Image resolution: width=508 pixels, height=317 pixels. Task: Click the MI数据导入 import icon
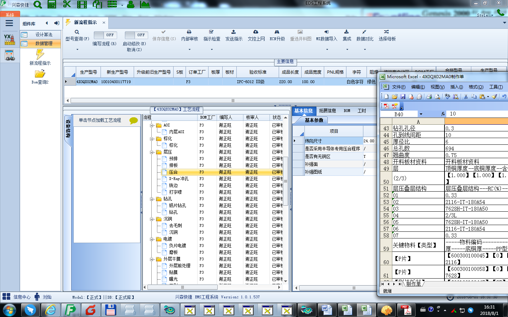tap(326, 32)
